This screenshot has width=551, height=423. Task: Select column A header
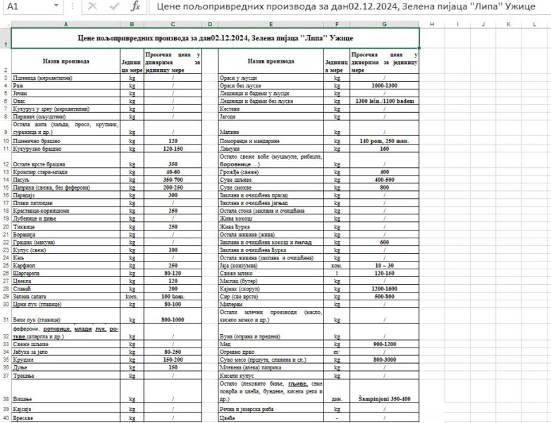66,24
